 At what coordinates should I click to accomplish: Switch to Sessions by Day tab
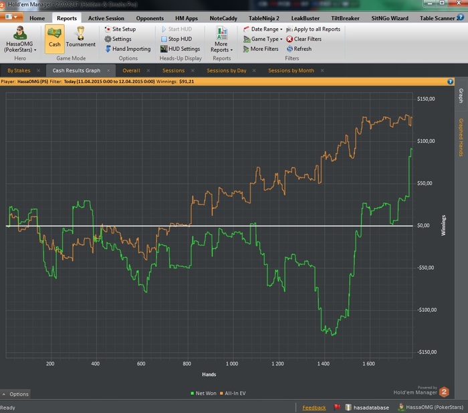pyautogui.click(x=227, y=70)
